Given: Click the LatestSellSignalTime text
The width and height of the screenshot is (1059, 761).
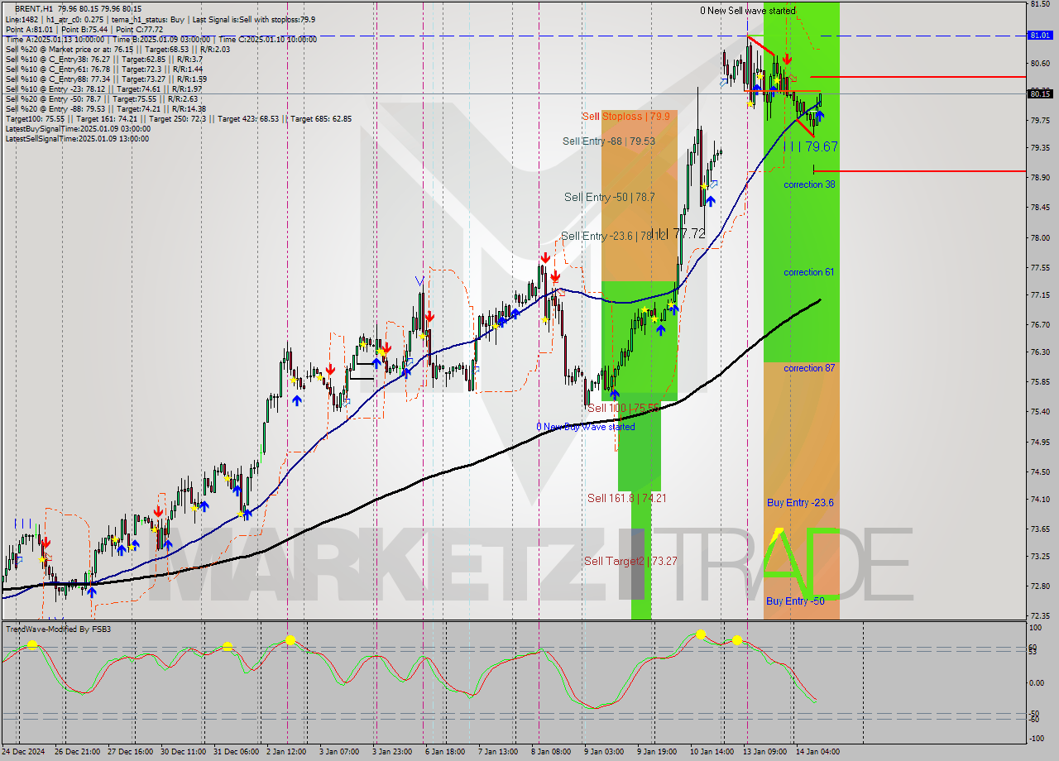Looking at the screenshot, I should point(78,138).
